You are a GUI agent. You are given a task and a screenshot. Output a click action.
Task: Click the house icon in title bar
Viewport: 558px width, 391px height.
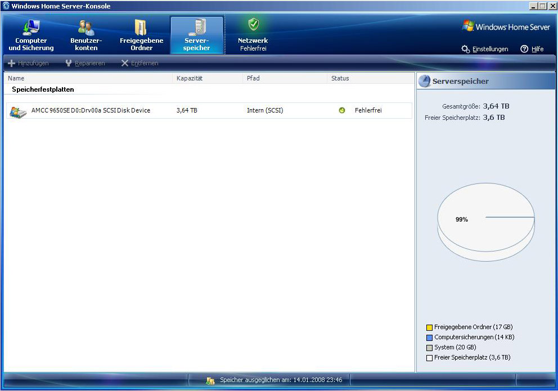point(6,6)
